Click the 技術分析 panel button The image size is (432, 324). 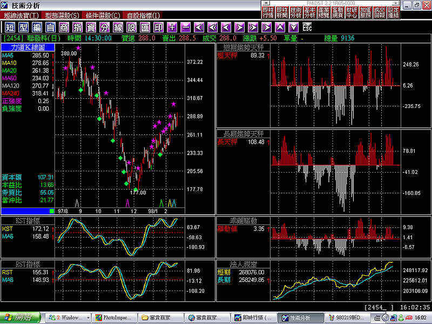click(296, 12)
